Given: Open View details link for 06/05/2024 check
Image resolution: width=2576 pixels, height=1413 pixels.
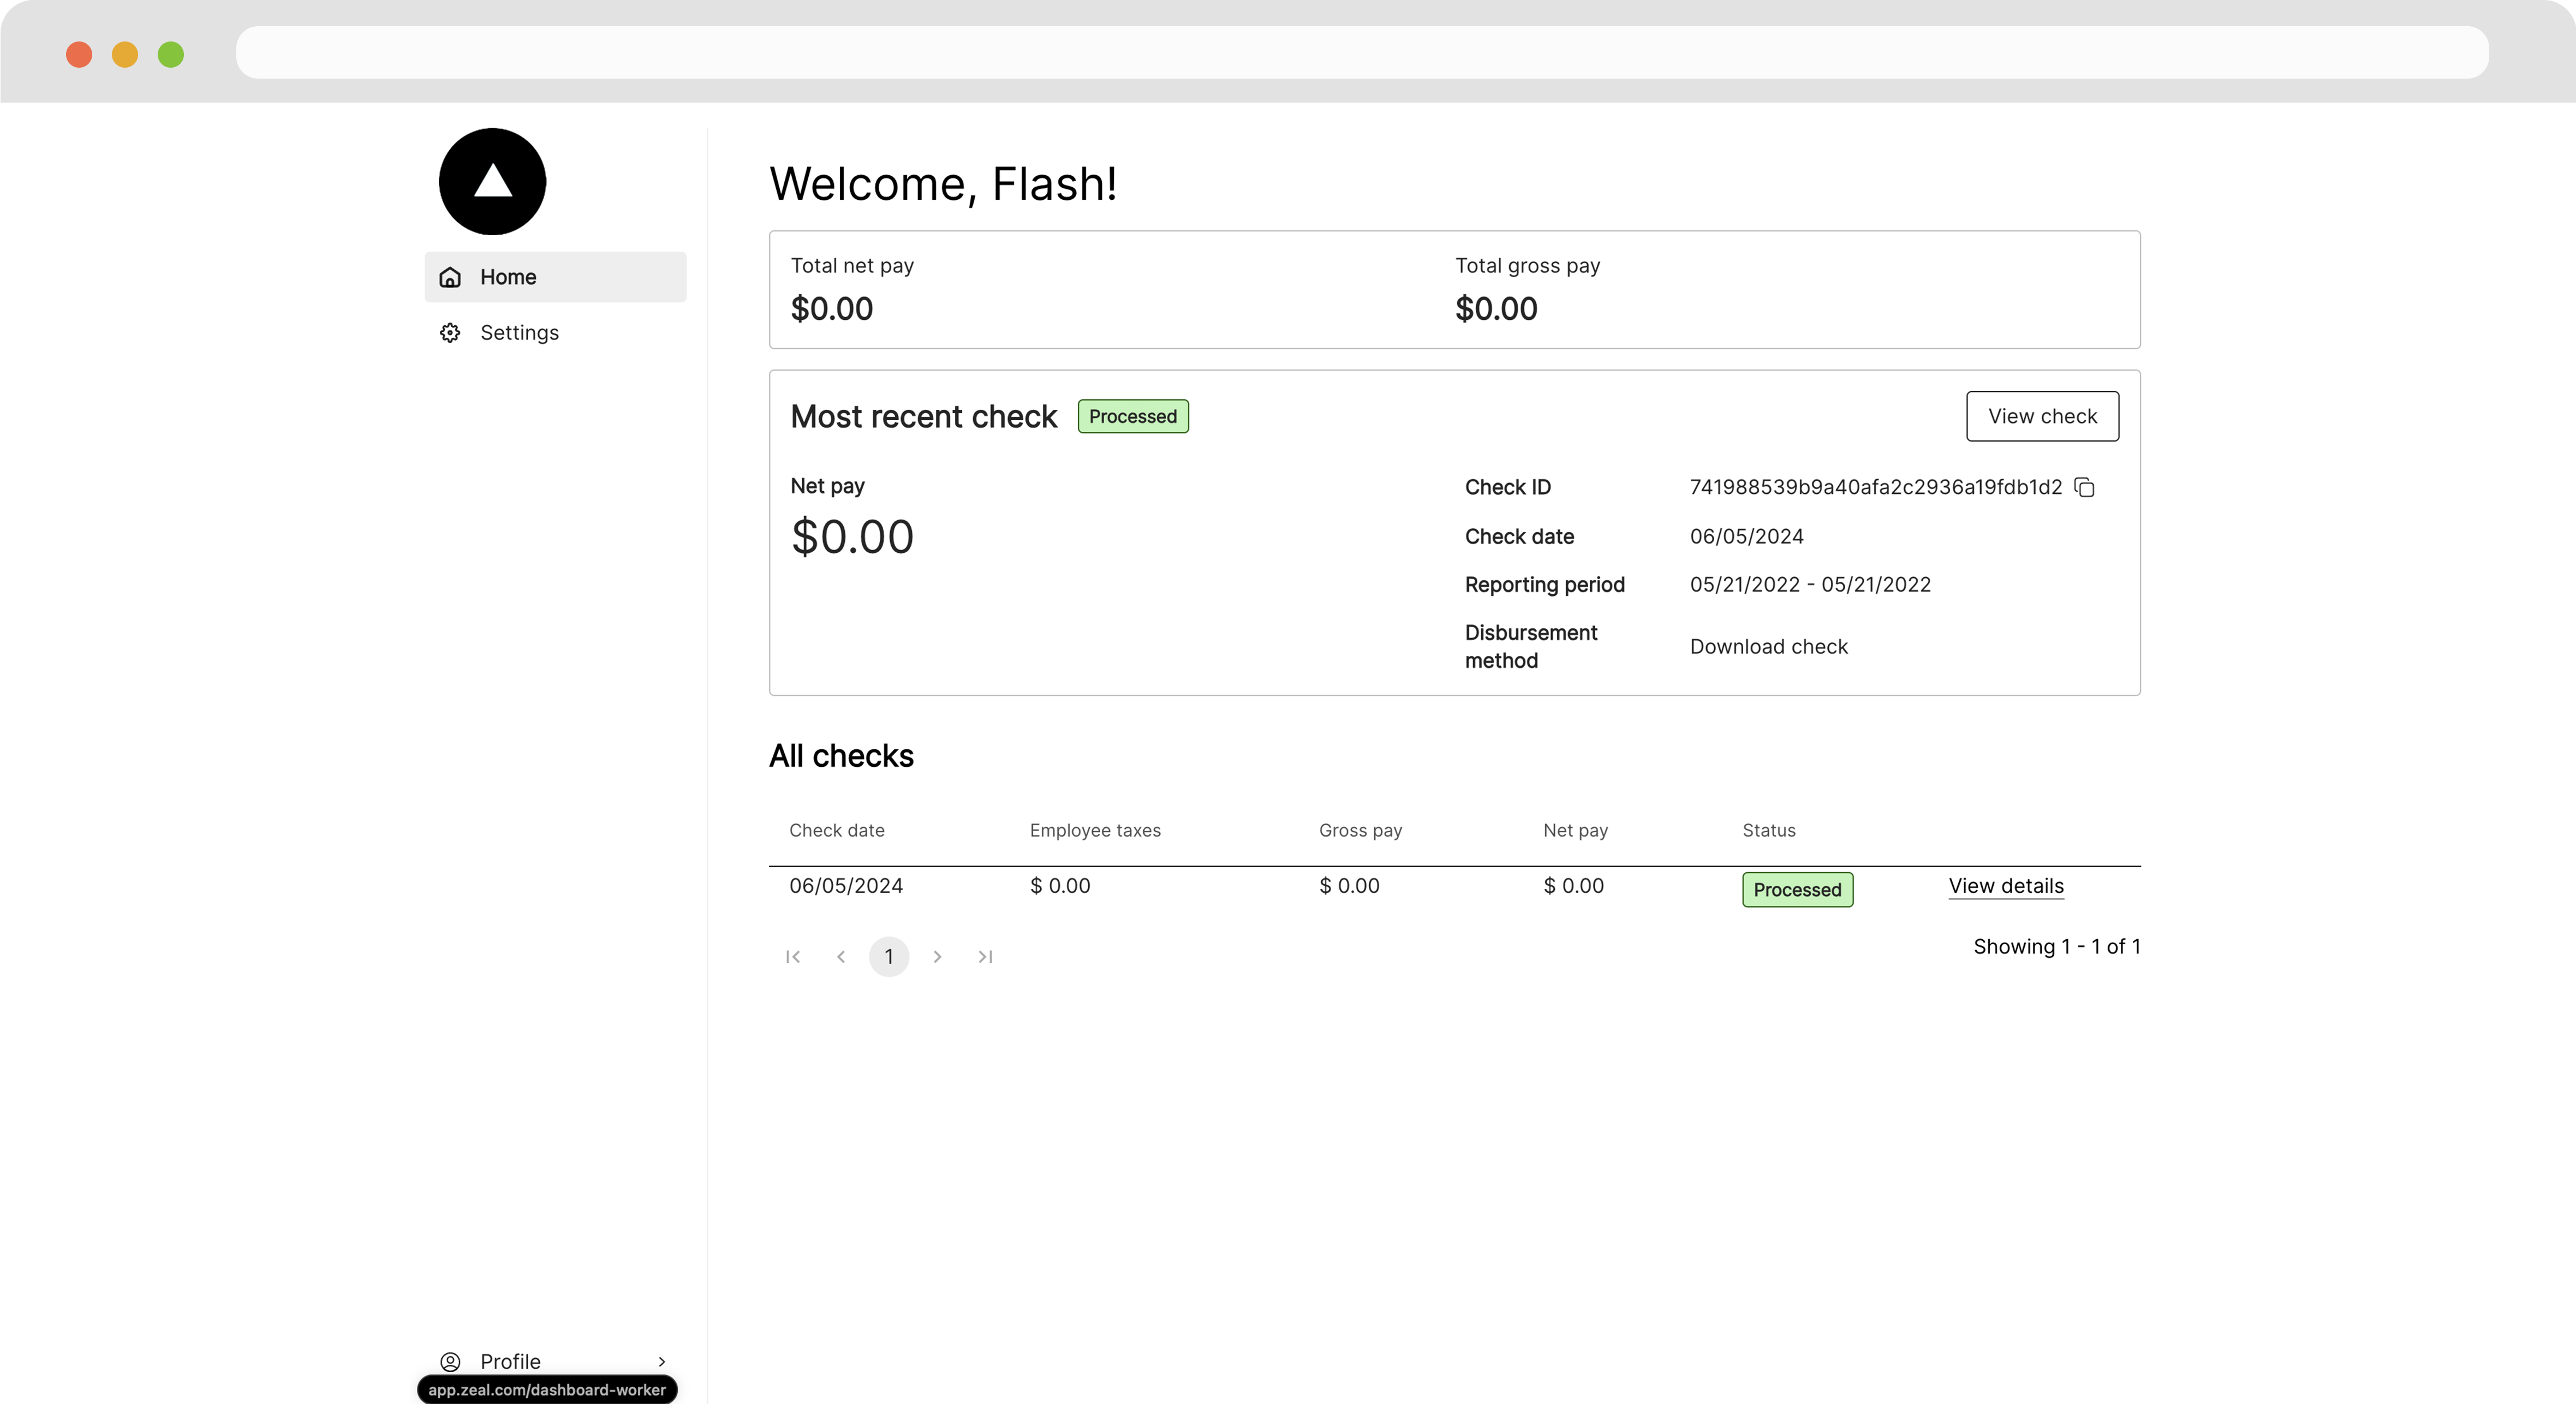Looking at the screenshot, I should coord(2006,886).
